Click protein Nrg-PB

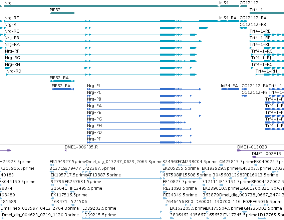click(94, 99)
